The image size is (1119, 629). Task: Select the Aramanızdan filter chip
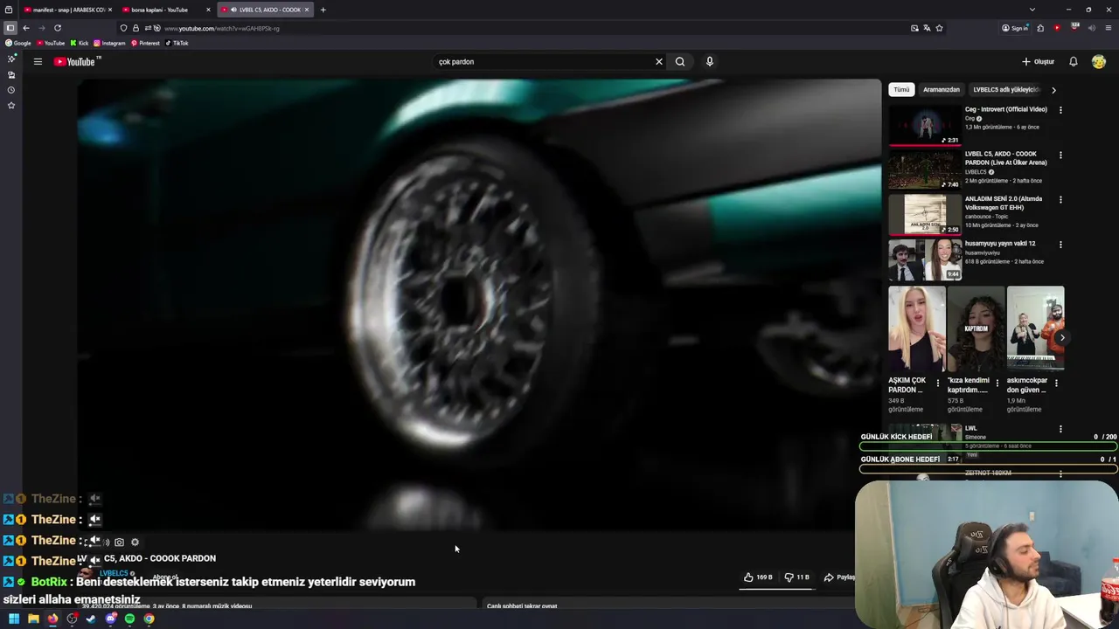tap(942, 89)
